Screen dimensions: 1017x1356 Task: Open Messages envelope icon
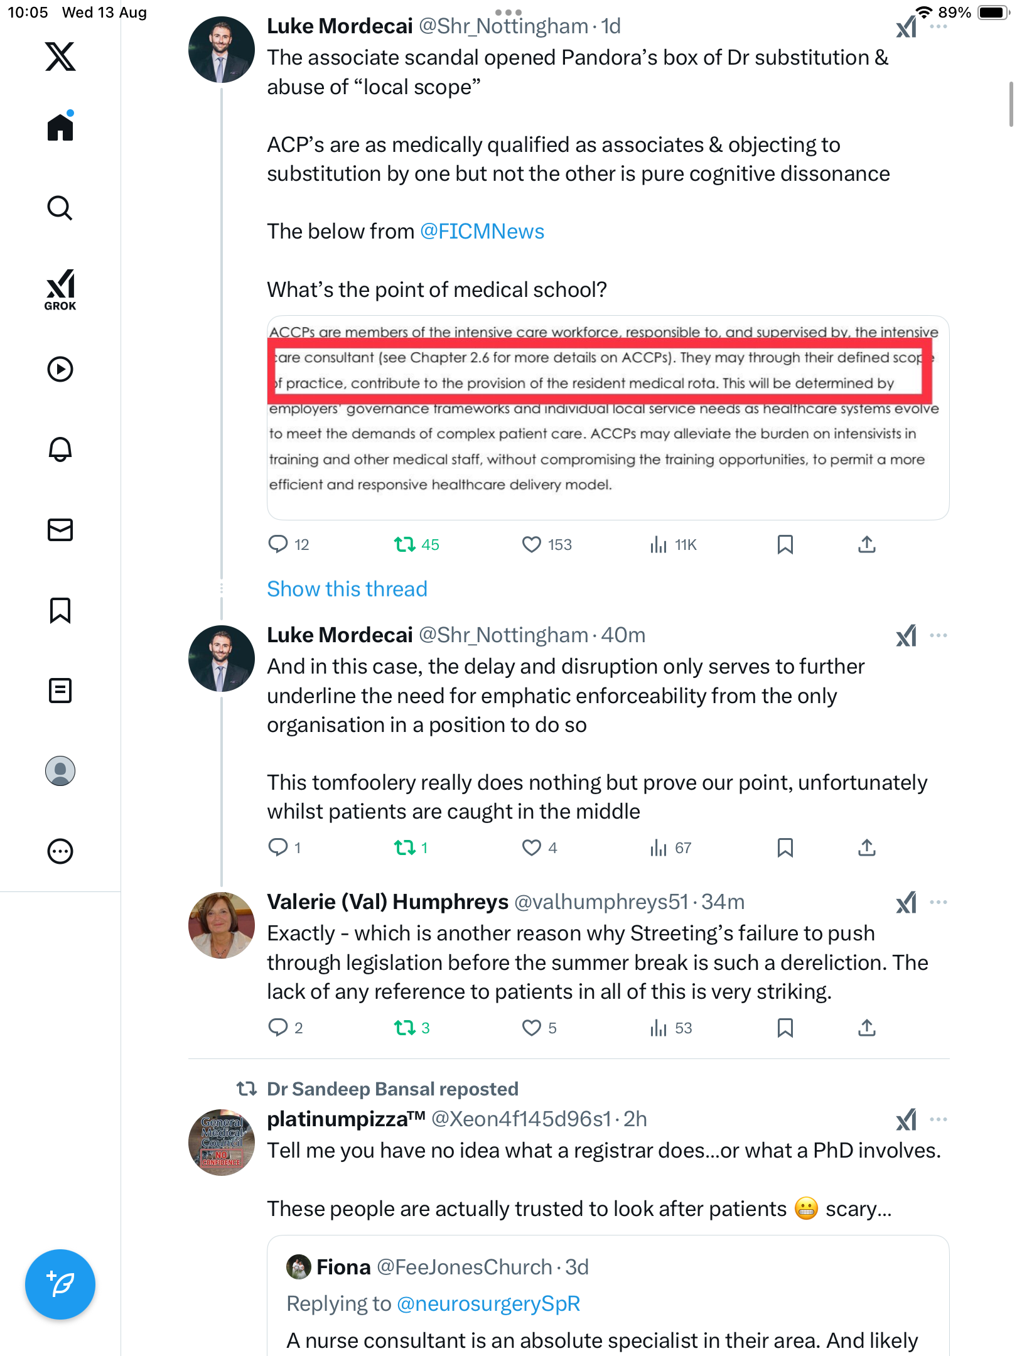60,530
